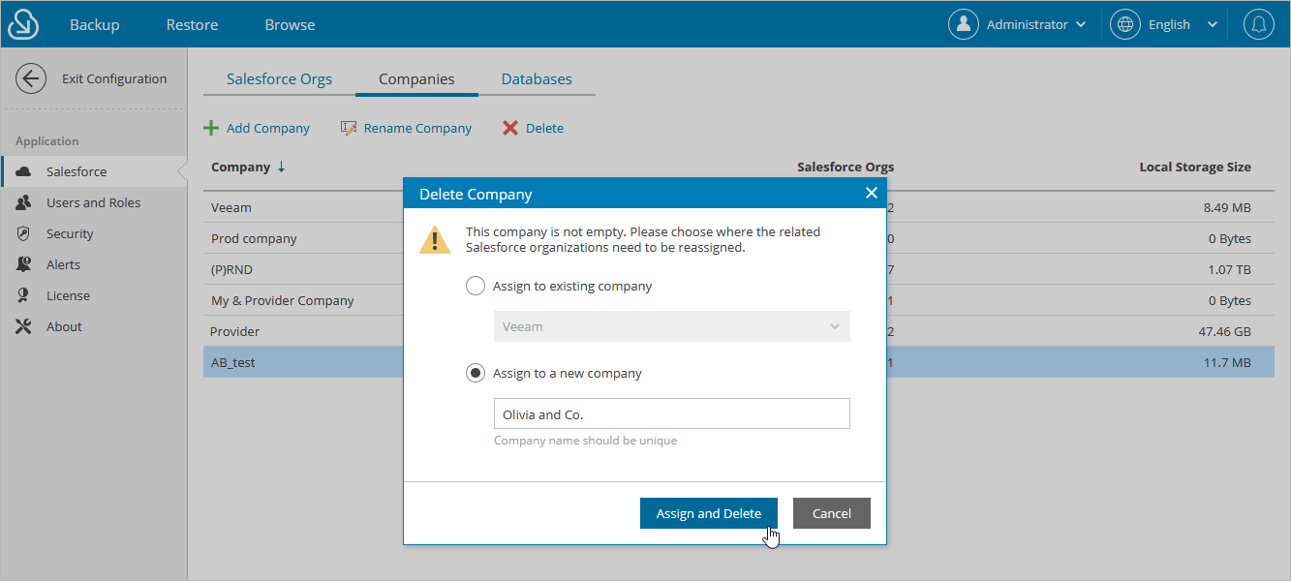Click the Prod company row

pyautogui.click(x=738, y=238)
